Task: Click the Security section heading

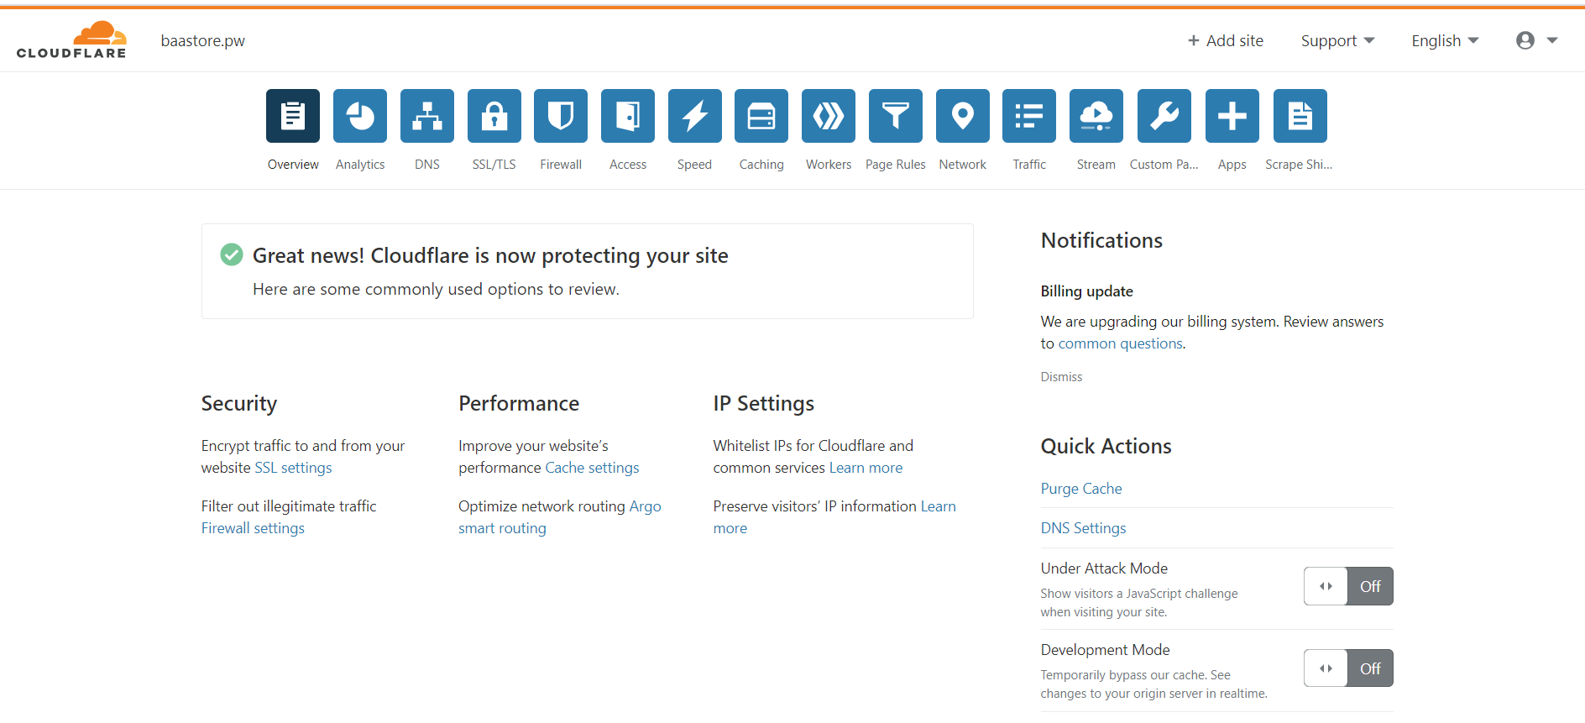Action: pos(239,404)
